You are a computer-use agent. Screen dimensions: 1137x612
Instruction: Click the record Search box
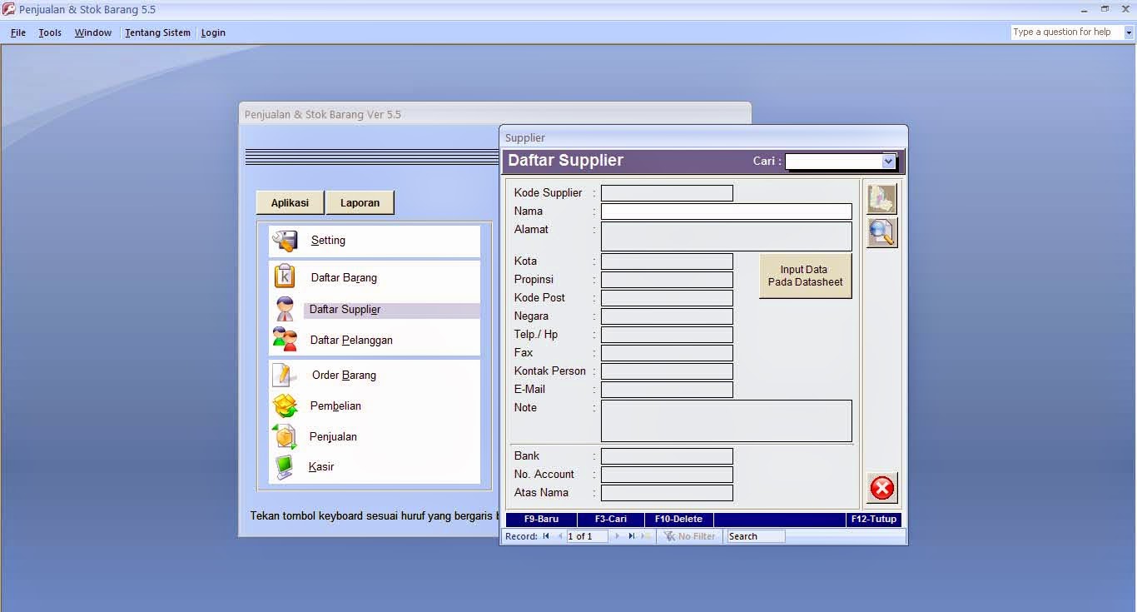pyautogui.click(x=756, y=536)
